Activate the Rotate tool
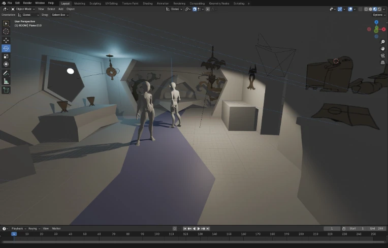The image size is (388, 248). tap(6, 48)
